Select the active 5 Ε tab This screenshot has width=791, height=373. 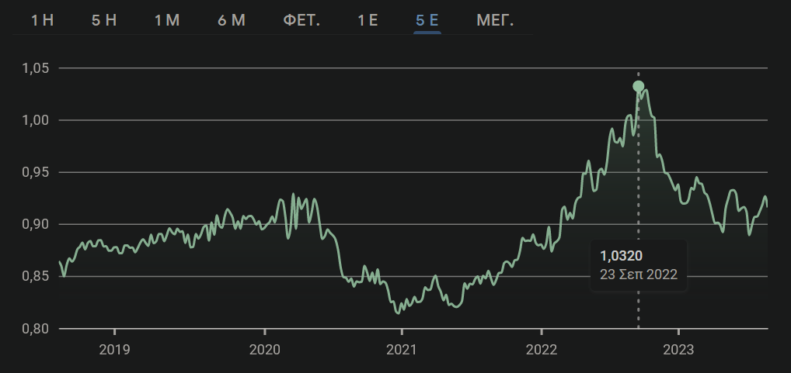(427, 21)
